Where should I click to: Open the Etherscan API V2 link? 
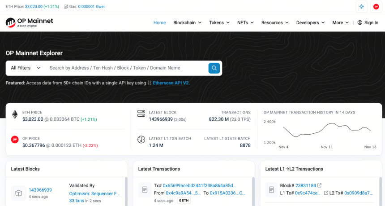pos(171,83)
